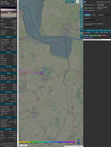This screenshot has width=111, height=147.
Task: Toggle the P map button
Action: coord(81,28)
